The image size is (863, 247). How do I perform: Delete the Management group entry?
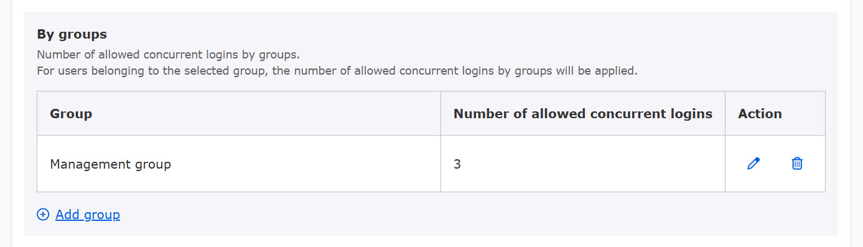(x=797, y=164)
